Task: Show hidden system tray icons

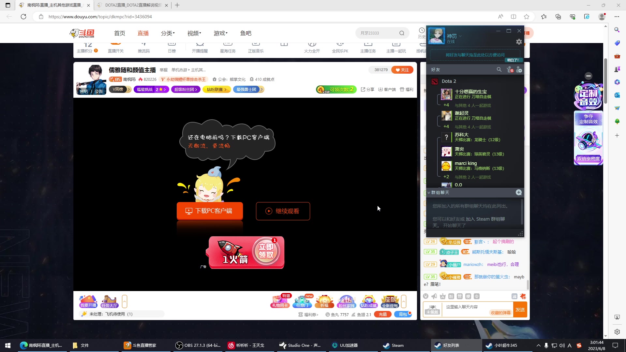Action: coord(538,345)
